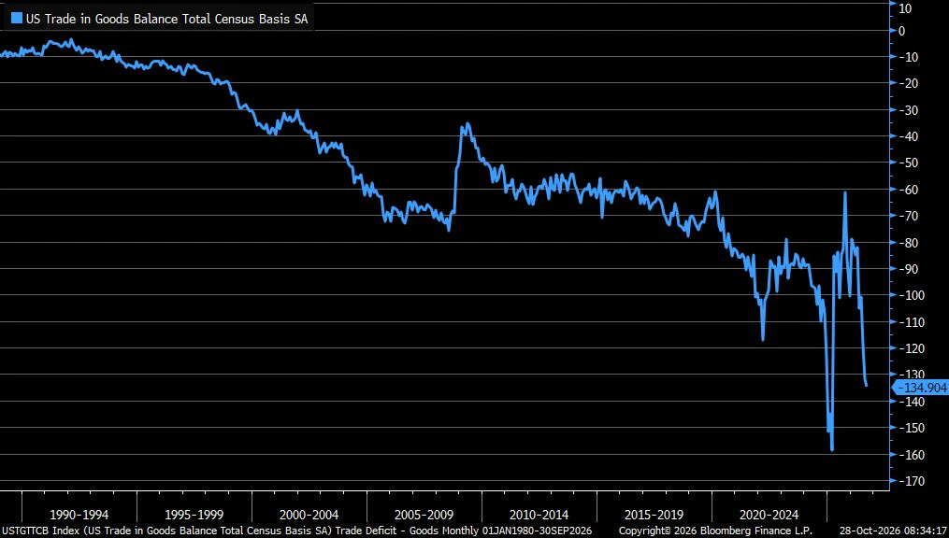Select the 2000-2004 time axis label
This screenshot has width=949, height=538.
[309, 515]
